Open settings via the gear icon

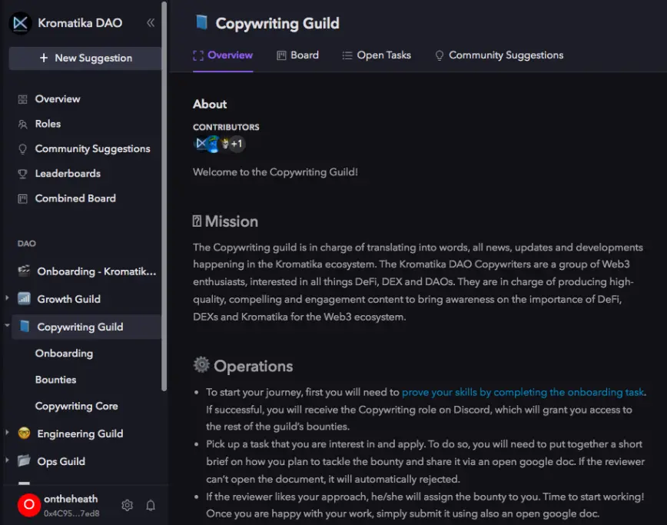128,506
